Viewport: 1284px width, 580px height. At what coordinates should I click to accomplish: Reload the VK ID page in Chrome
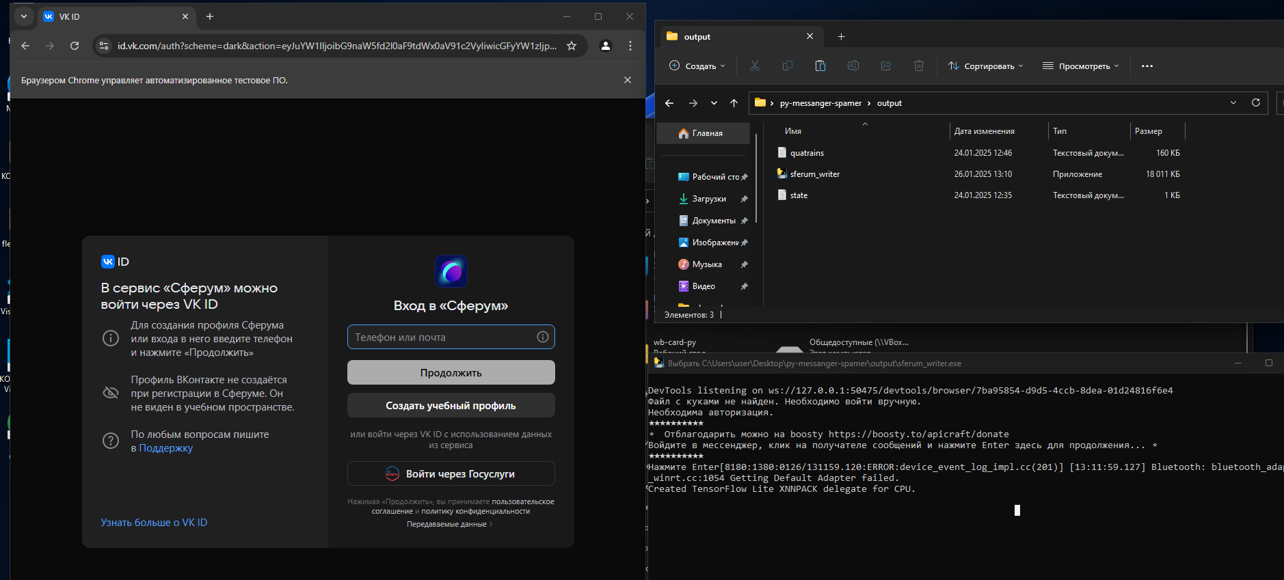75,46
